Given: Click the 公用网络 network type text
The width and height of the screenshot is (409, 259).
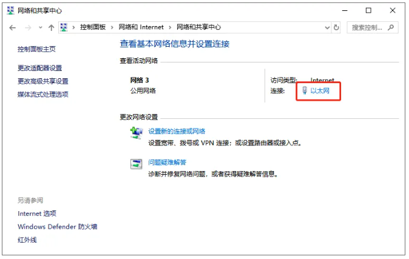Looking at the screenshot, I should click(x=143, y=91).
